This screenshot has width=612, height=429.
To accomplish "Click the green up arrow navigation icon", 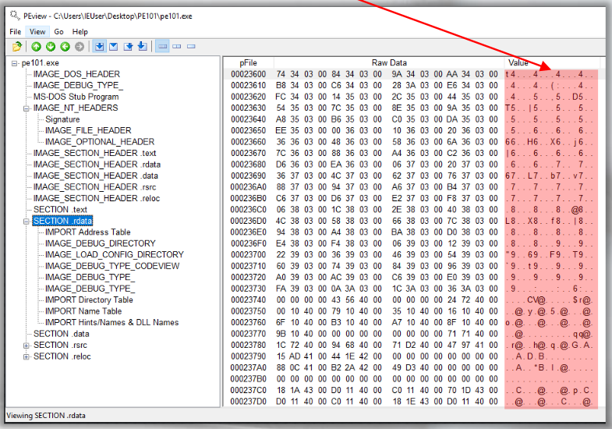I will (37, 47).
